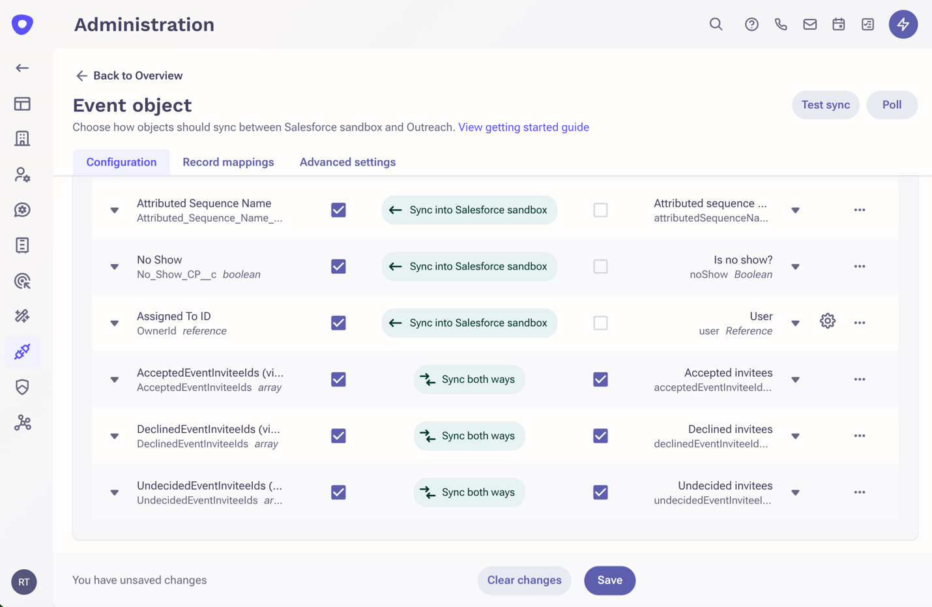The height and width of the screenshot is (607, 932).
Task: Uncheck left checkbox for UndecidedEventInviteeIds
Action: pyautogui.click(x=338, y=492)
